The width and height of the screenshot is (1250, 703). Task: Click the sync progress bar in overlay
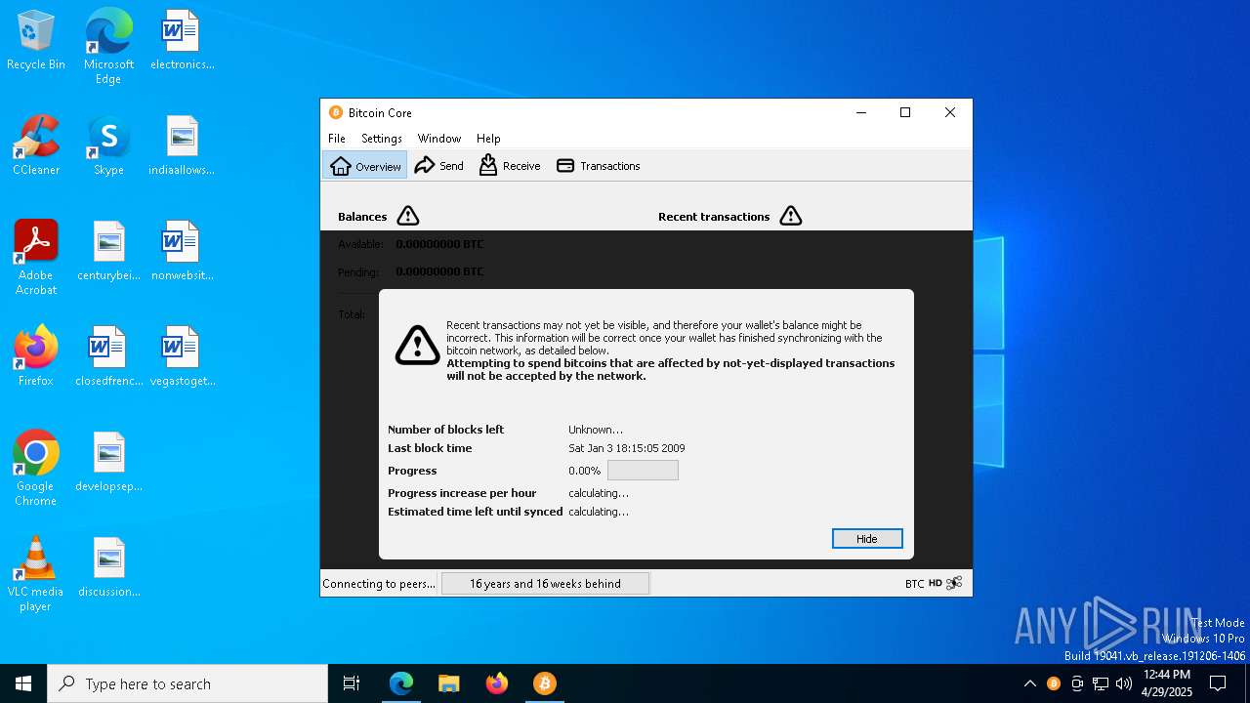pyautogui.click(x=643, y=471)
